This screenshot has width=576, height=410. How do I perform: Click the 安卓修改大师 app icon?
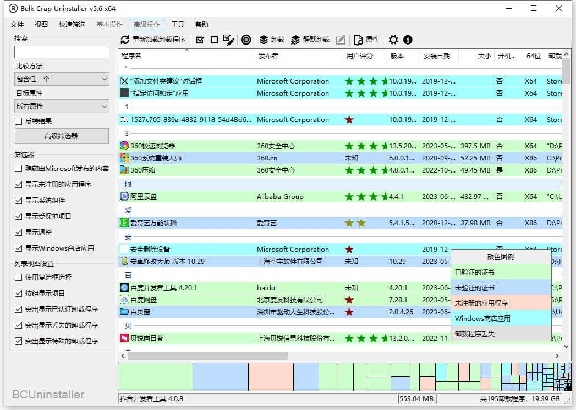pyautogui.click(x=124, y=262)
